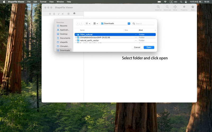Open Documents in the Favorites sidebar
Image resolution: width=212 pixels, height=132 pixels.
click(64, 38)
